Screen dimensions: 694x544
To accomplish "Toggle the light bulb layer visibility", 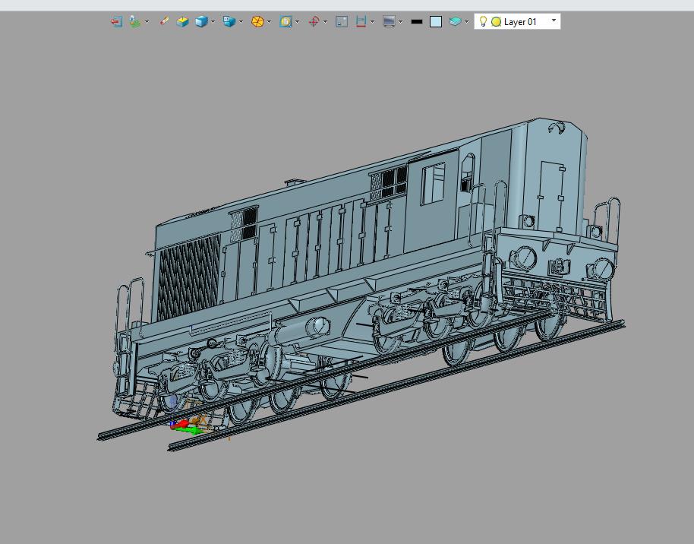I will click(x=484, y=21).
